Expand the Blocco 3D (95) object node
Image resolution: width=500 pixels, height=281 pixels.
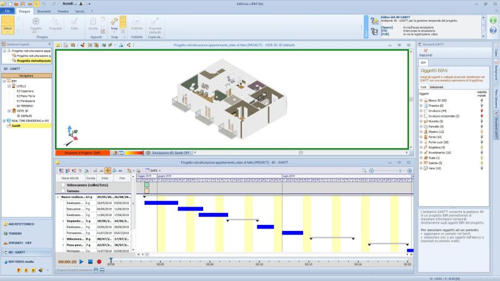421,101
